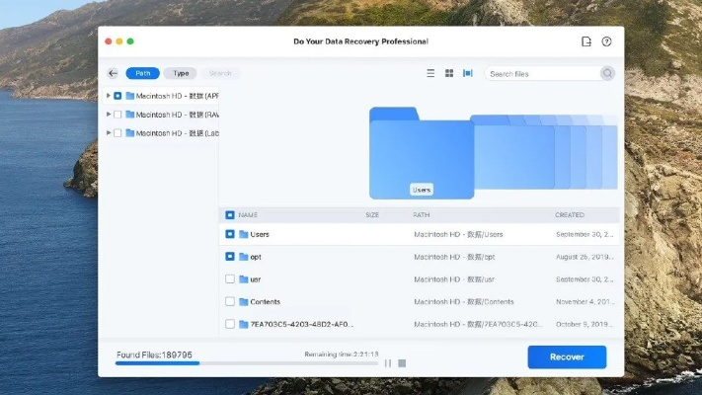Sort by the NAME column header

(x=248, y=215)
